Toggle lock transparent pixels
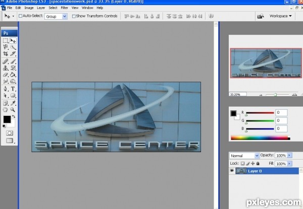This screenshot has height=209, width=303. point(242,164)
